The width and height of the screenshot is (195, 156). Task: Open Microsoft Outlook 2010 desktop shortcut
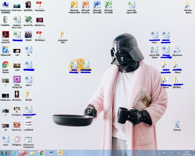pos(74,7)
